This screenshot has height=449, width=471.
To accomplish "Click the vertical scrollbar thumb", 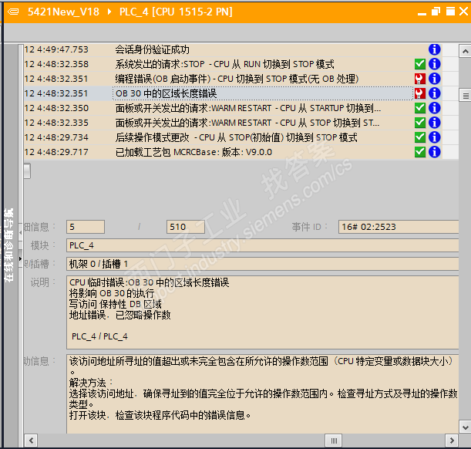I will tap(466, 96).
